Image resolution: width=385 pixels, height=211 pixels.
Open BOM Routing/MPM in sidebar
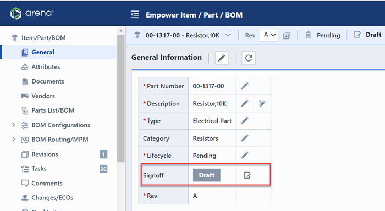59,140
